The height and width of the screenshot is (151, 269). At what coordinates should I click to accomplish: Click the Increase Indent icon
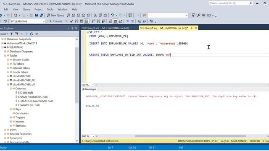click(144, 21)
